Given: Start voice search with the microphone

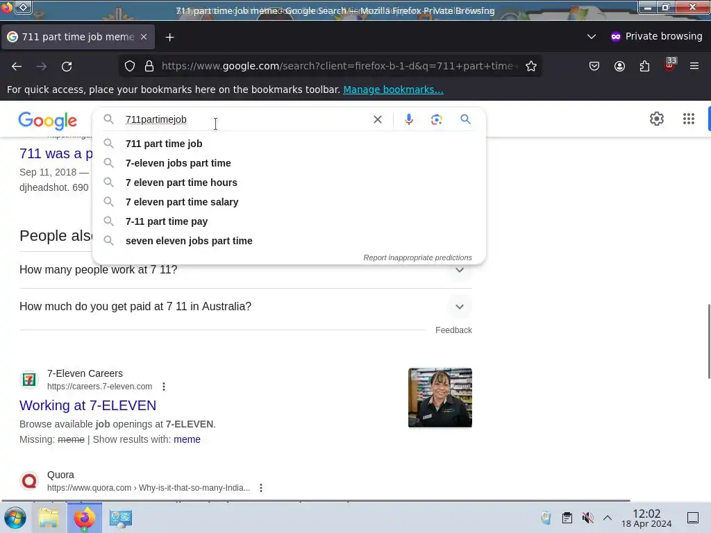Looking at the screenshot, I should 408,119.
